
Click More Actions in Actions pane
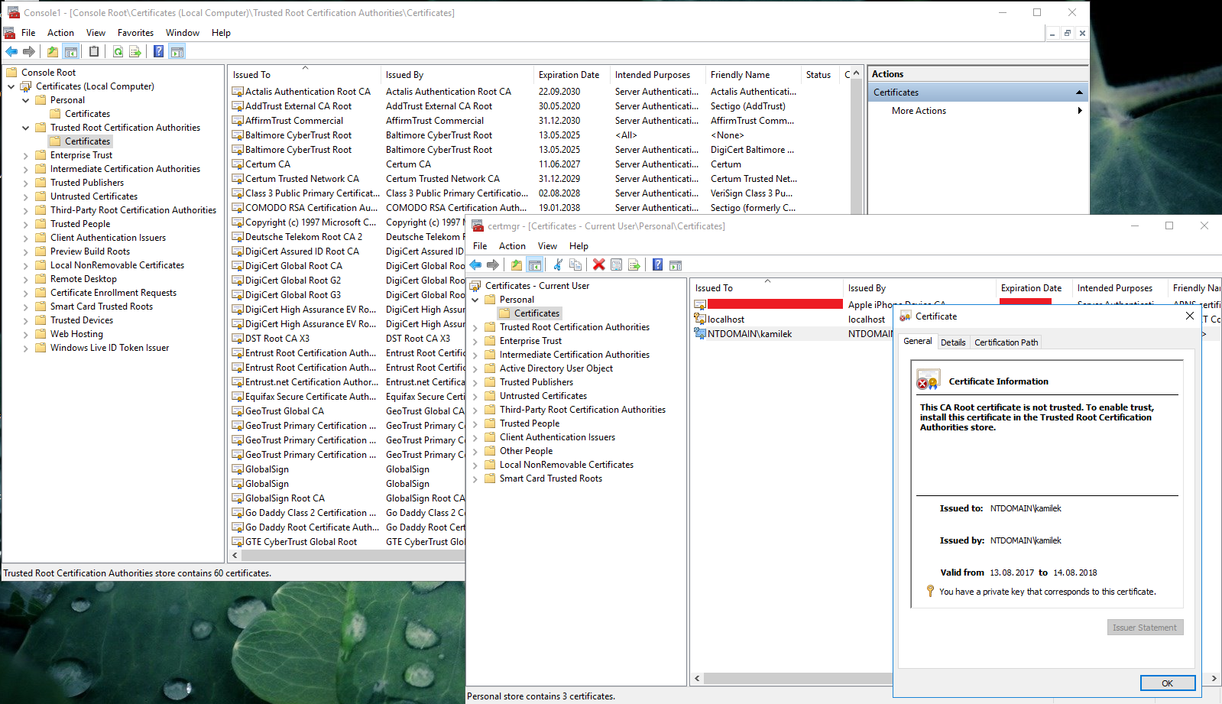919,111
